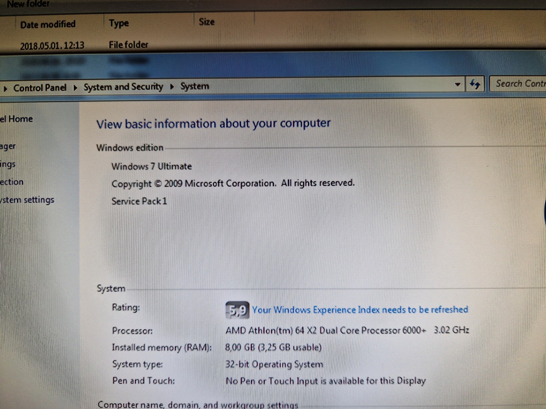This screenshot has width=546, height=409.
Task: Click the System type label
Action: (x=137, y=364)
